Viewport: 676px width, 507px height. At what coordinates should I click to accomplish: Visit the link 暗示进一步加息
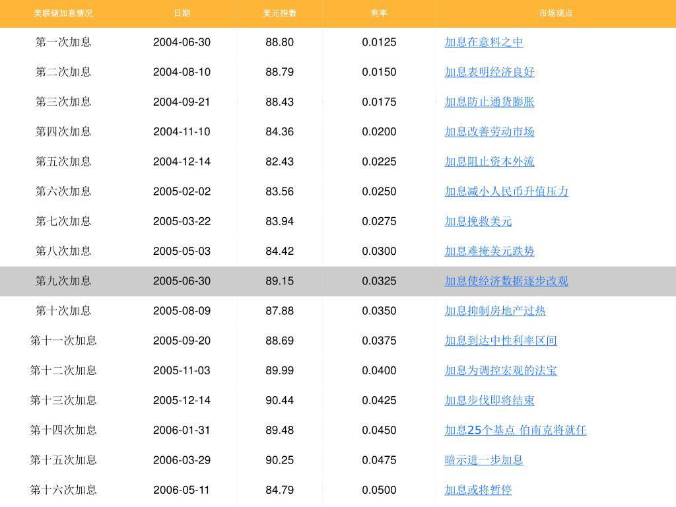484,460
